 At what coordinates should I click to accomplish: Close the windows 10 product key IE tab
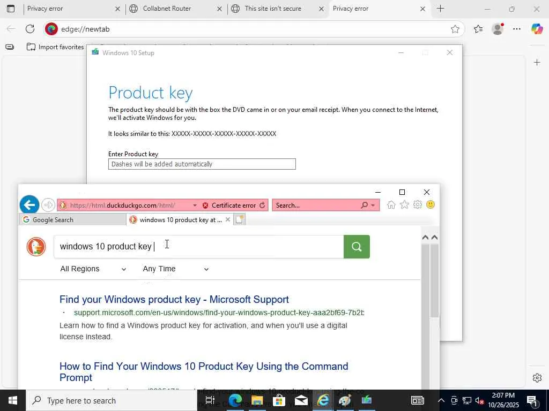228,219
